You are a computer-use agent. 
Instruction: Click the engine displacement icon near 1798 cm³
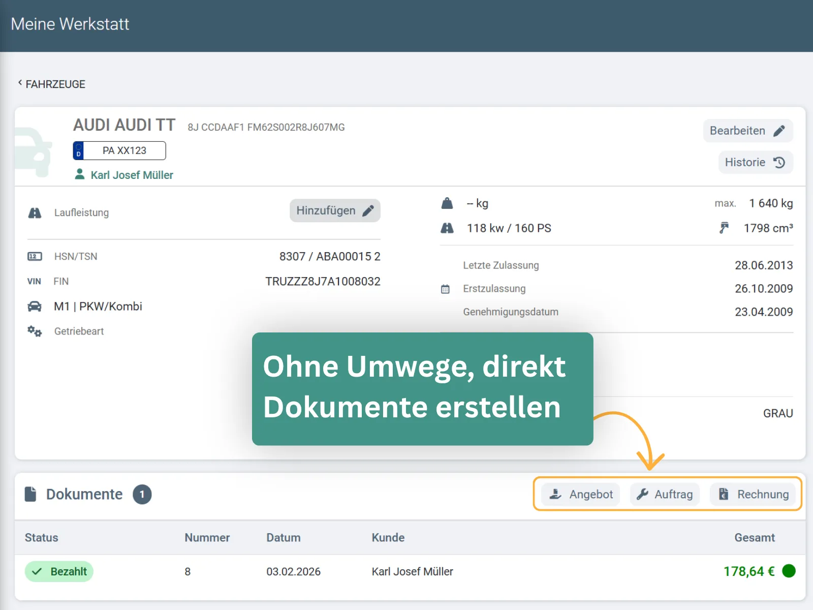(x=724, y=228)
